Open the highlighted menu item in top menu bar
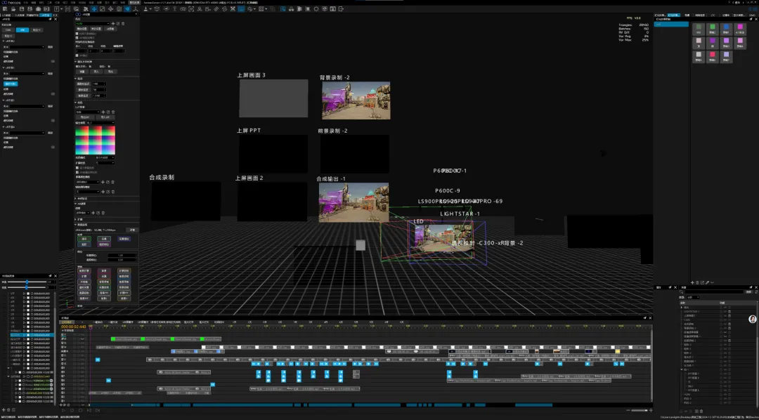This screenshot has width=759, height=420. point(134,2)
